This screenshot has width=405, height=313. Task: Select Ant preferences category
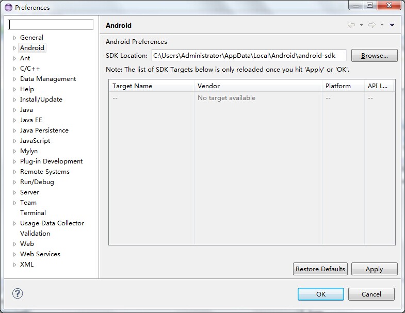point(25,58)
